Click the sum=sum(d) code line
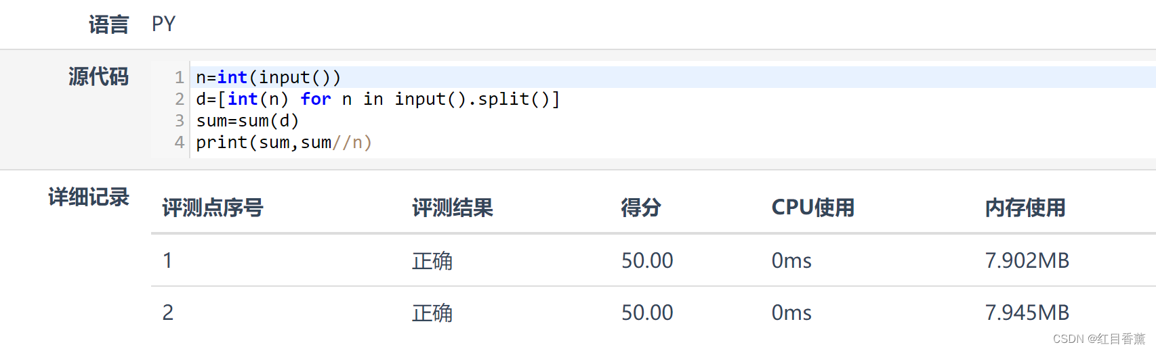The width and height of the screenshot is (1156, 351). [247, 121]
